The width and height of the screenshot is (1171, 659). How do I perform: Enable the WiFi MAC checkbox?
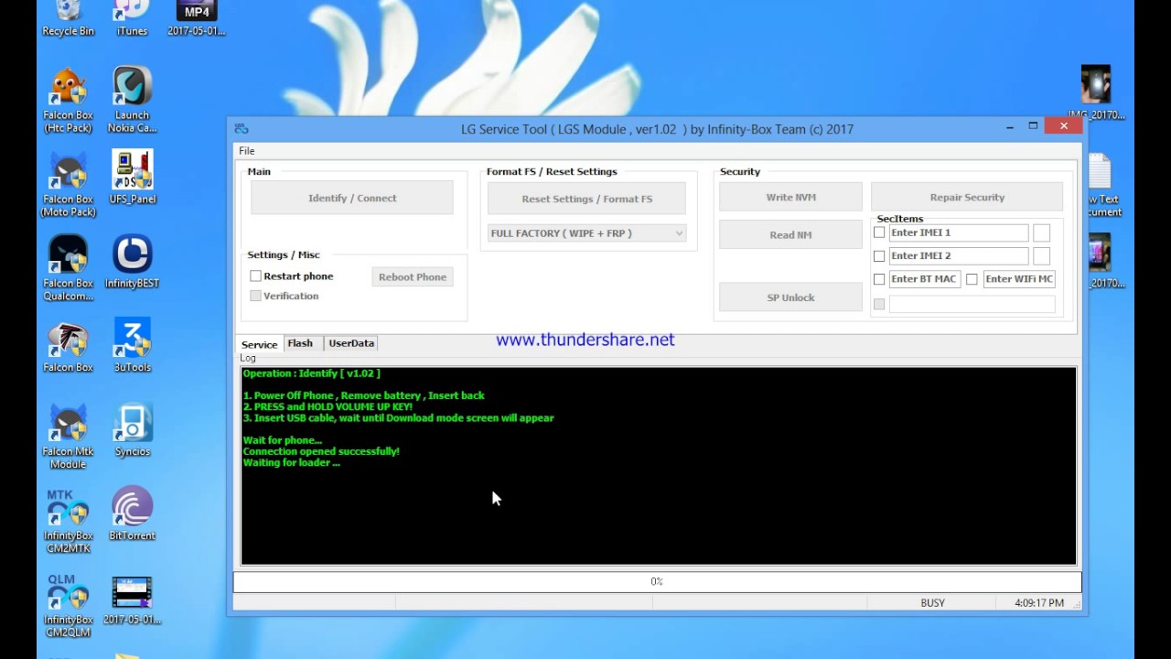click(x=972, y=279)
